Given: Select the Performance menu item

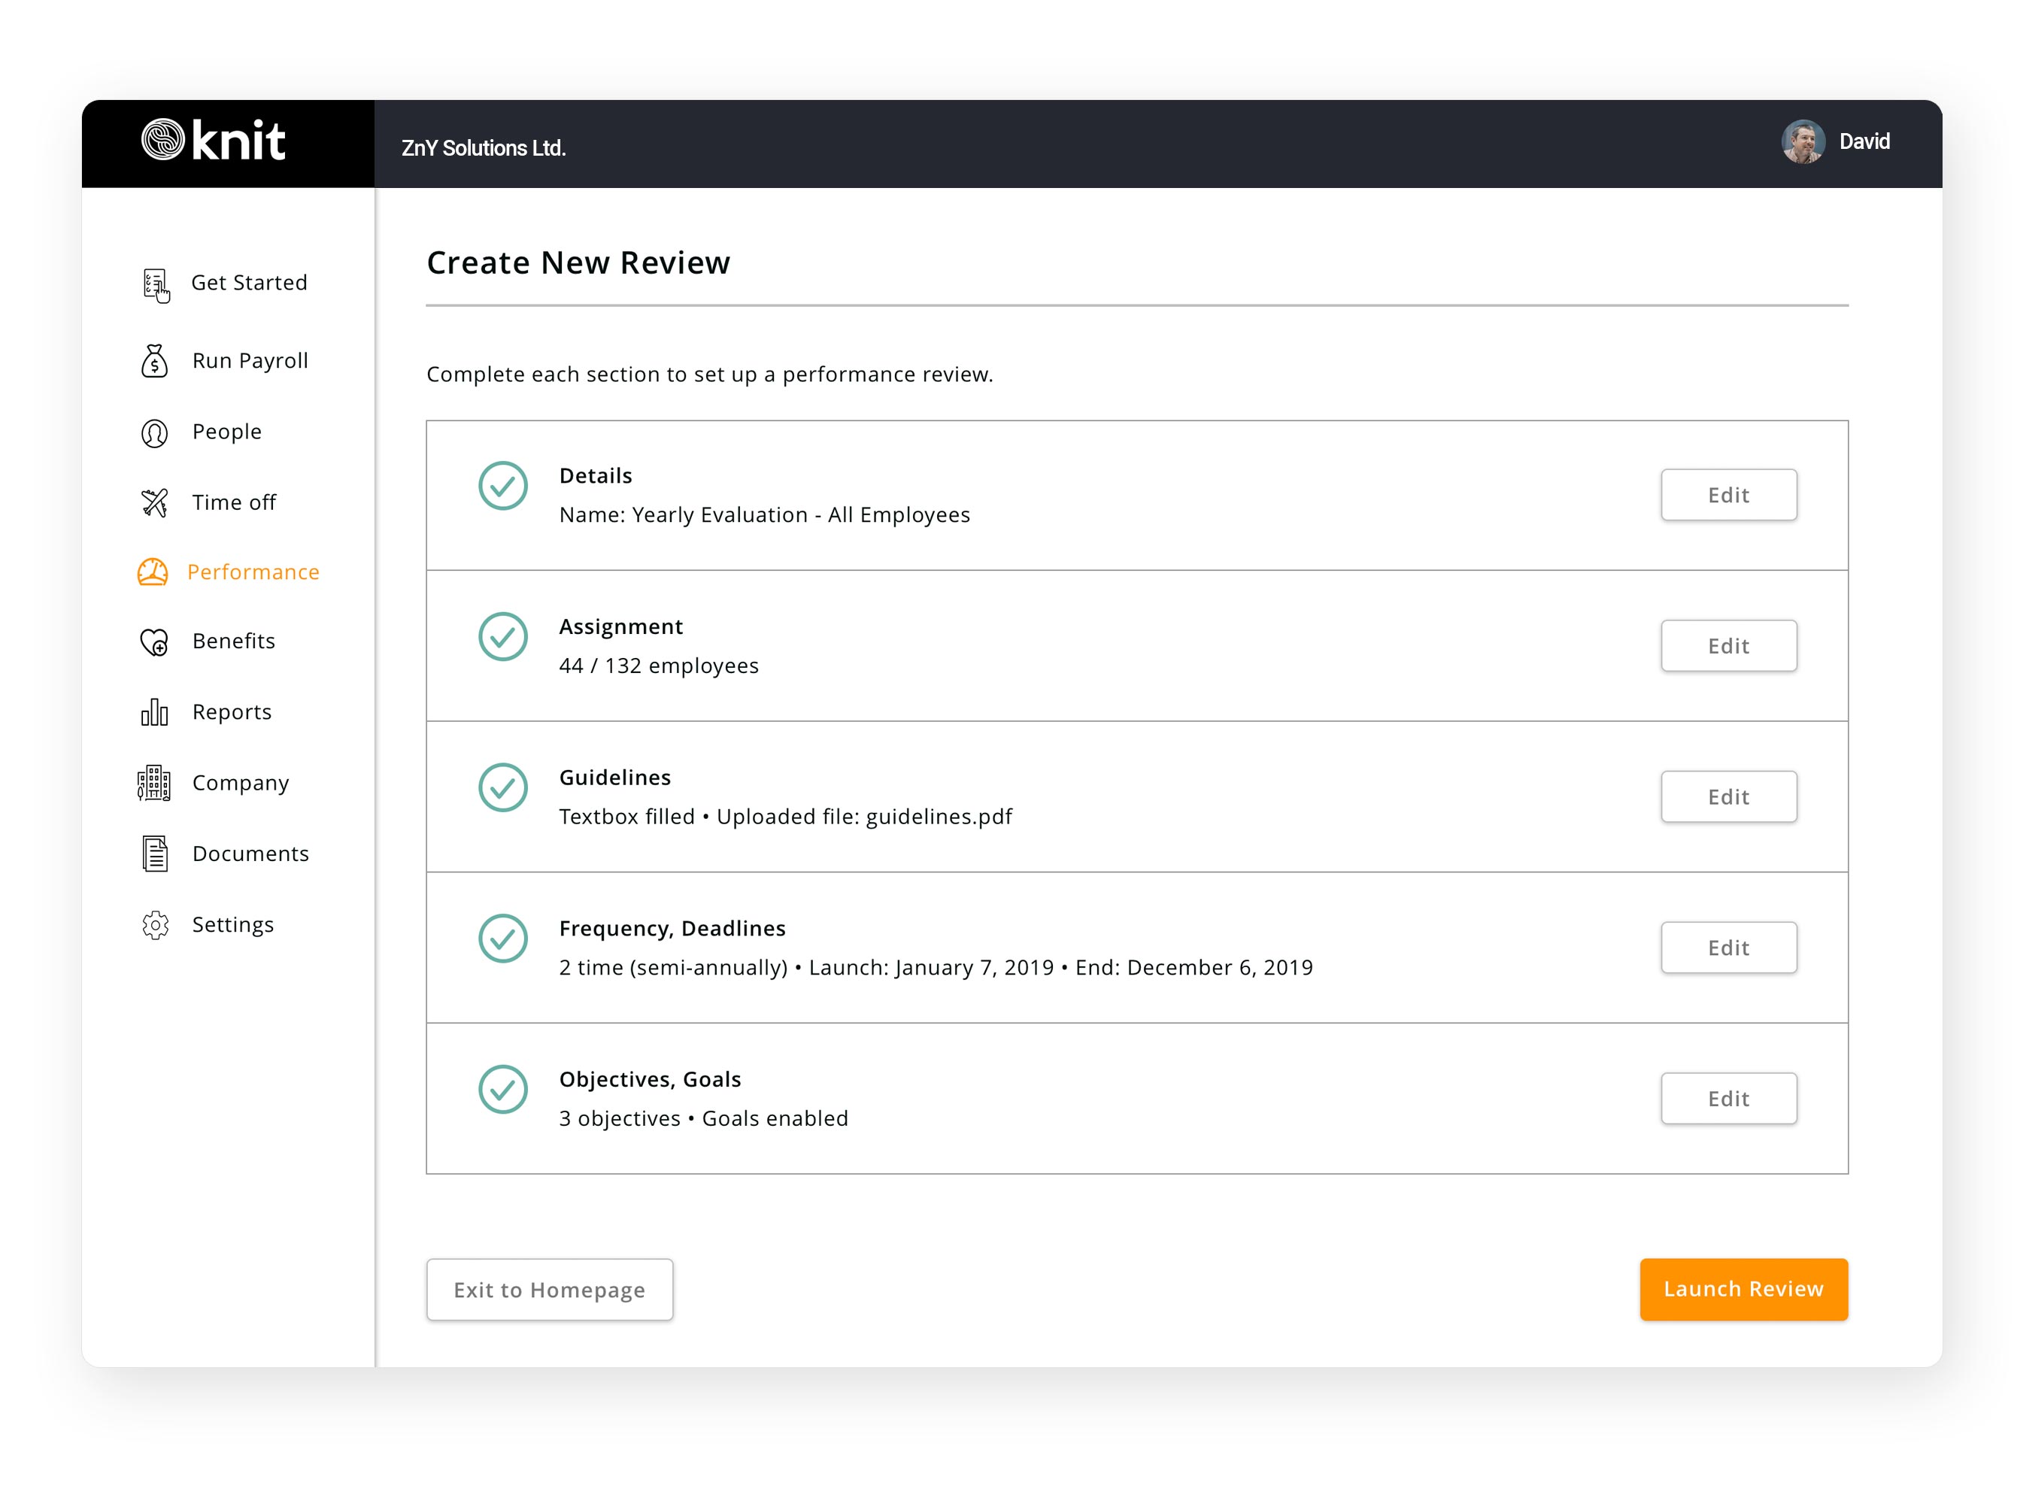Looking at the screenshot, I should pos(253,572).
